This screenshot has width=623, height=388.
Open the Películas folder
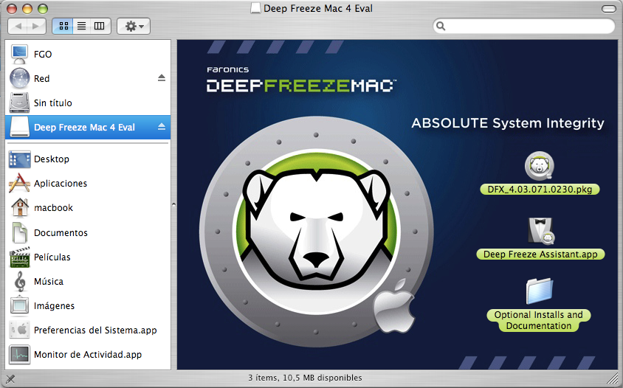point(88,257)
